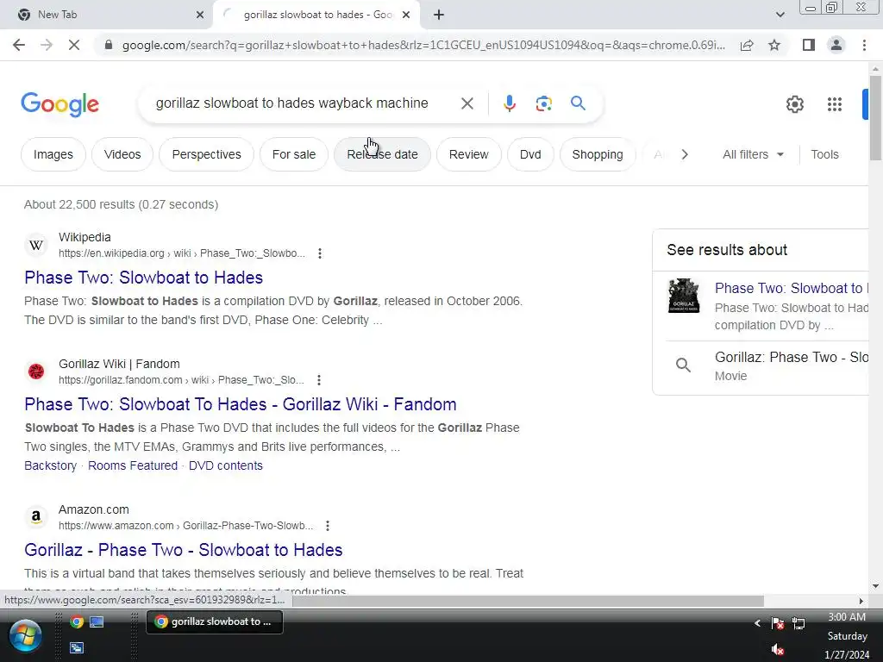The image size is (883, 662).
Task: Share this page via the share icon
Action: click(x=747, y=45)
